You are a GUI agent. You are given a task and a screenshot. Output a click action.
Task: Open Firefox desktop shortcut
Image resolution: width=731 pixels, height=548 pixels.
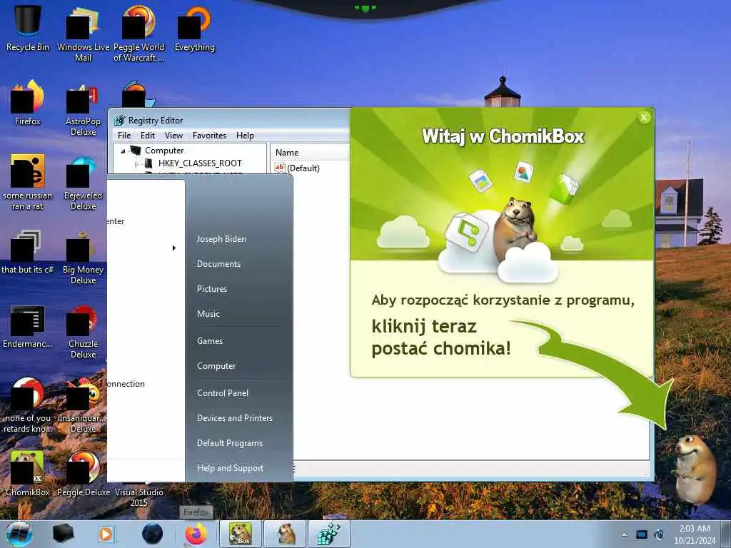(28, 103)
